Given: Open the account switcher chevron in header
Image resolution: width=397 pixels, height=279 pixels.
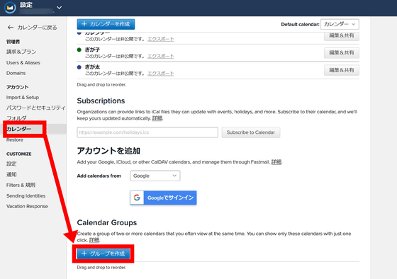Looking at the screenshot, I should (60, 8).
